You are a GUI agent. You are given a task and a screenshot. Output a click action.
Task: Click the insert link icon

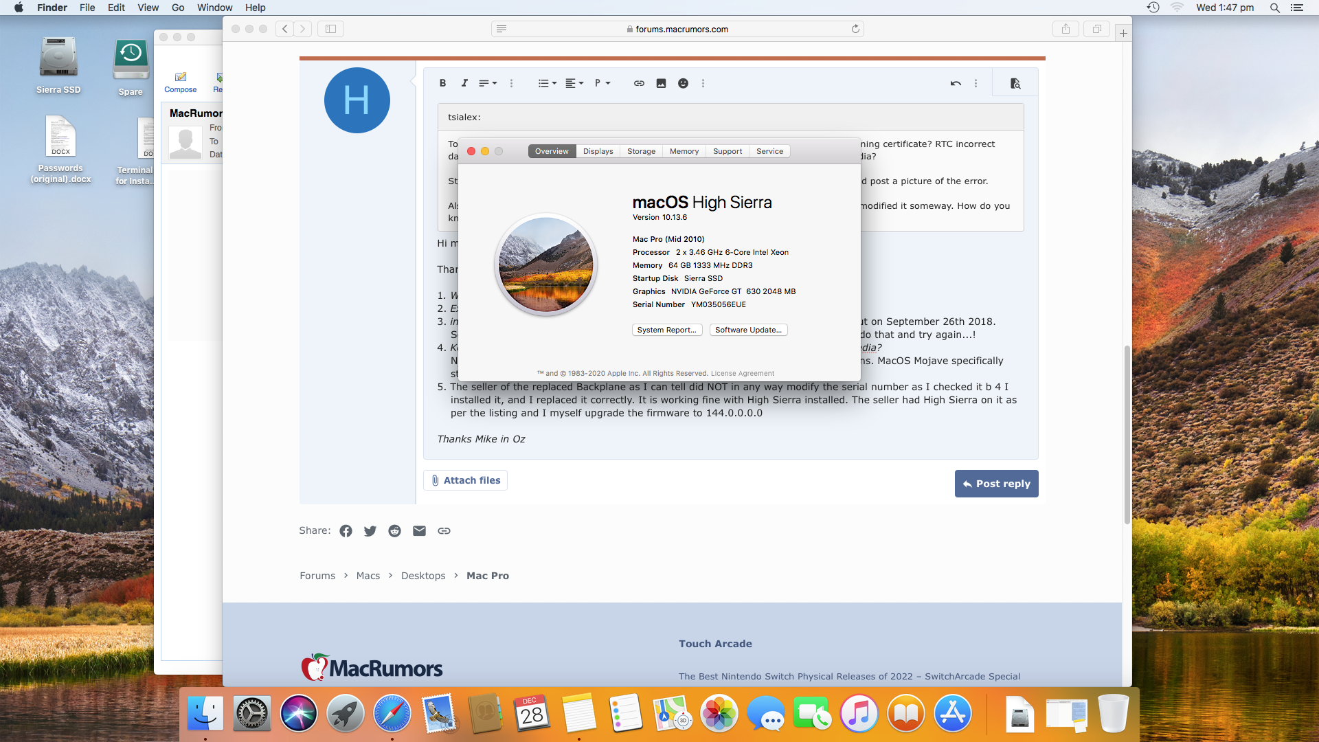tap(639, 83)
